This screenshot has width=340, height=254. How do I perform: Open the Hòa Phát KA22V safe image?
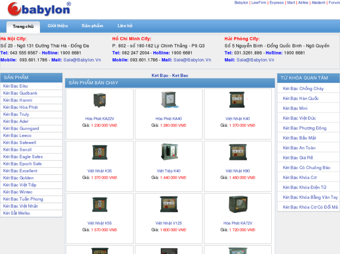(x=100, y=100)
